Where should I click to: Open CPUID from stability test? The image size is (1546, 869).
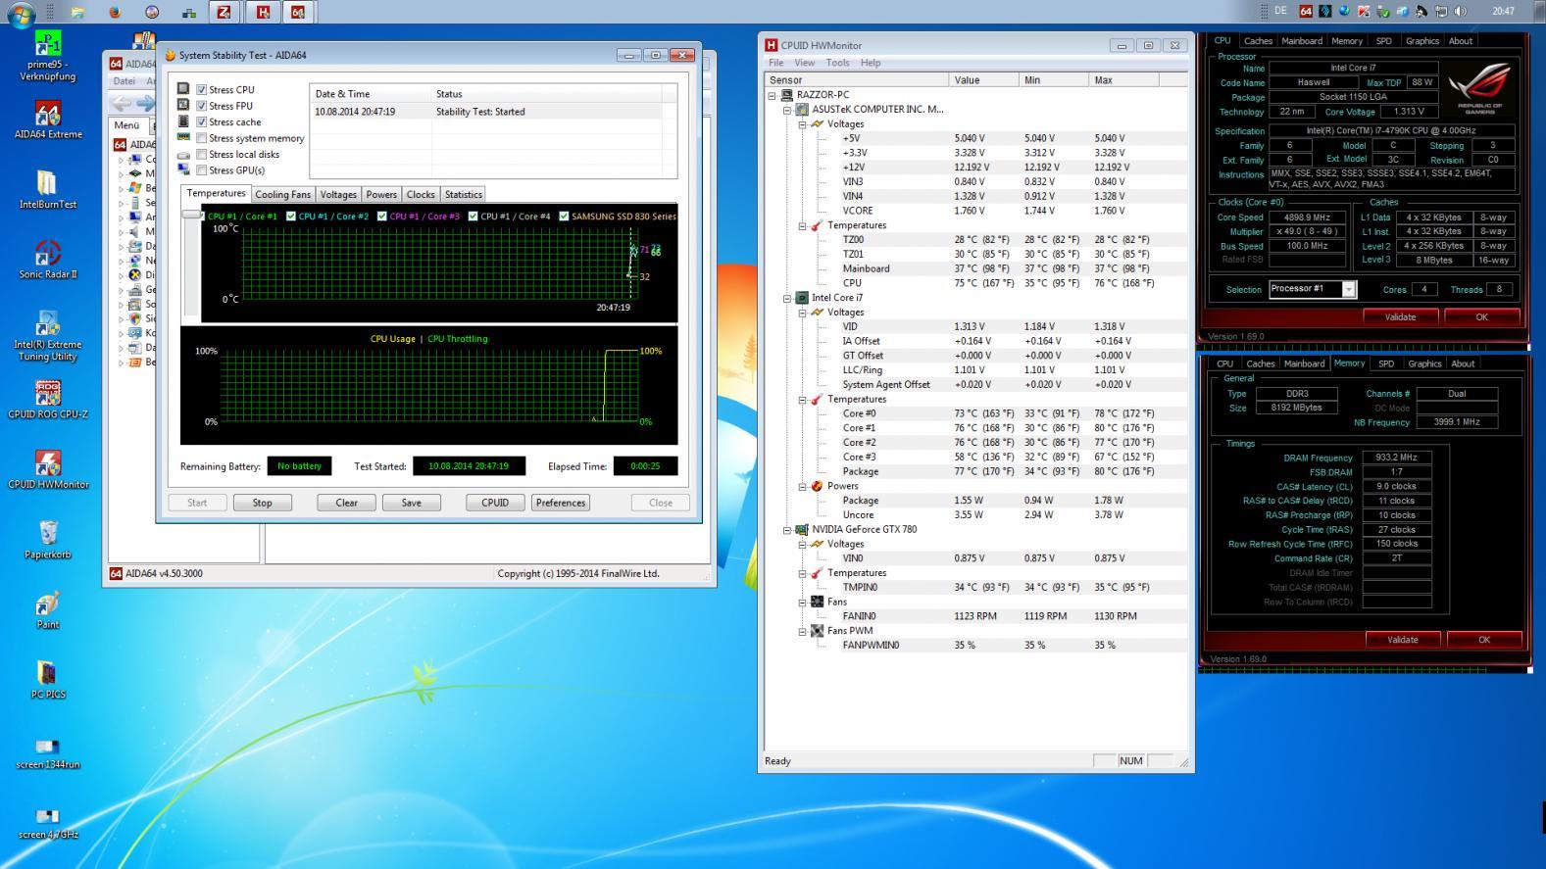pyautogui.click(x=494, y=503)
